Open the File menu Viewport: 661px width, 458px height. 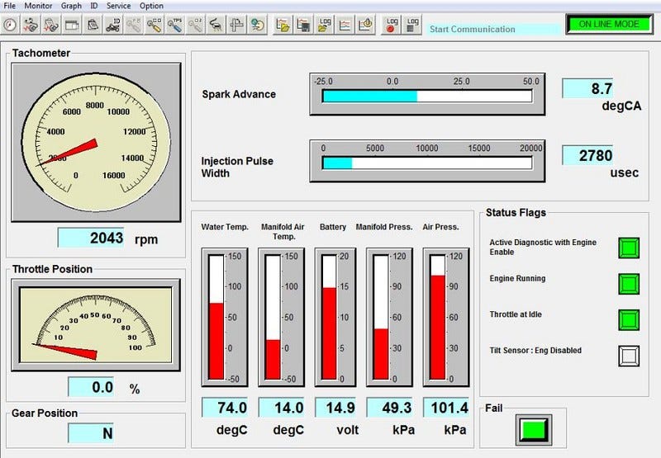(9, 6)
